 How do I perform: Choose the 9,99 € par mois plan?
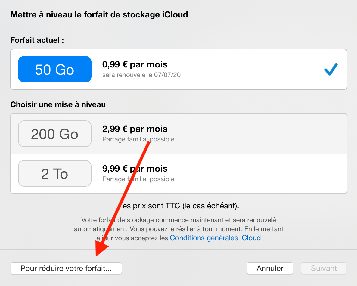(x=135, y=169)
